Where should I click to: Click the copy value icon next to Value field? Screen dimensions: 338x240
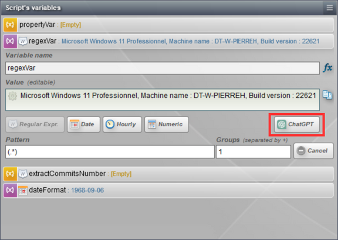(x=327, y=95)
